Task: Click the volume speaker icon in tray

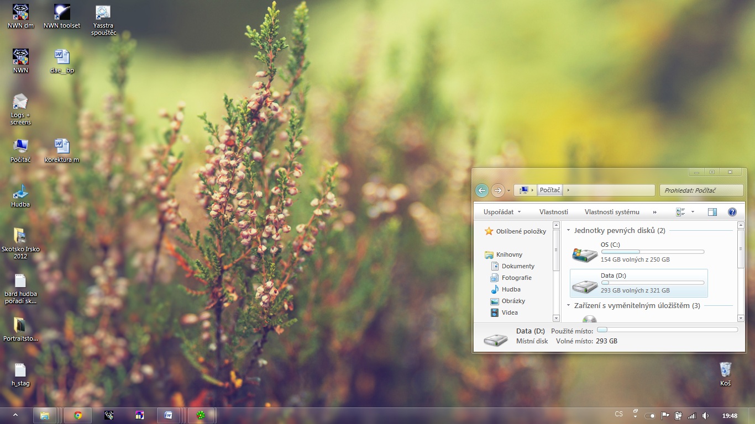Action: click(705, 415)
